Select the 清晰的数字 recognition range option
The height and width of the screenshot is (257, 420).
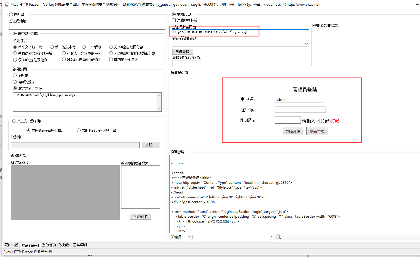point(15,82)
